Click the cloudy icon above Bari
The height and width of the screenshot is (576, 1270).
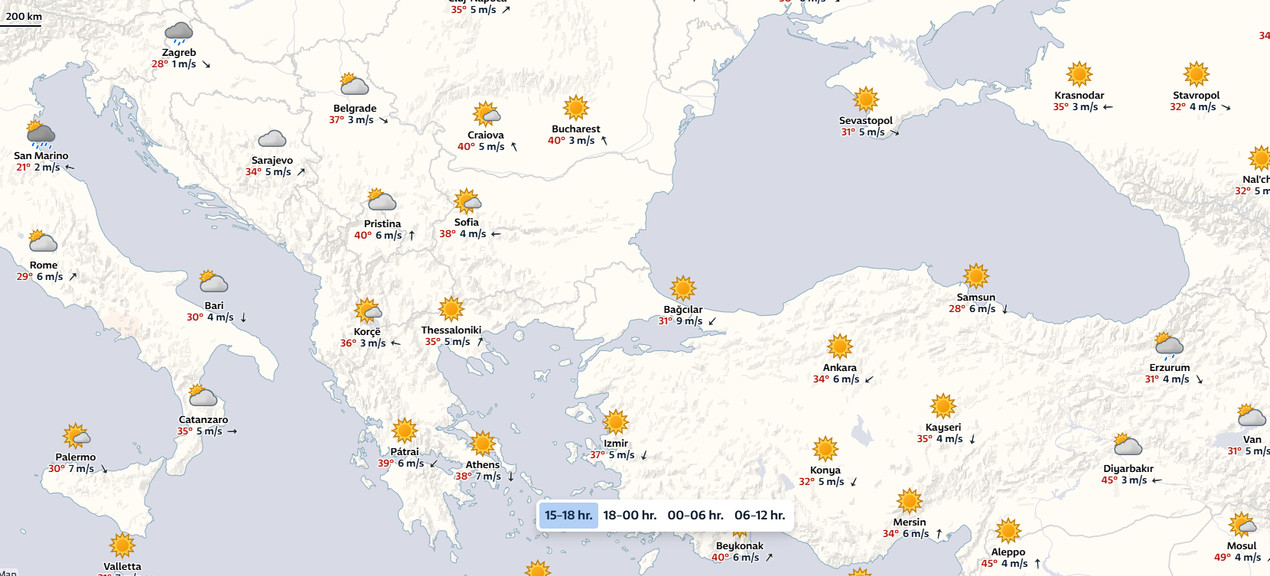[213, 282]
